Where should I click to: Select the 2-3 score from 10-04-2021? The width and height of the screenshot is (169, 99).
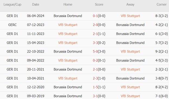[95, 78]
